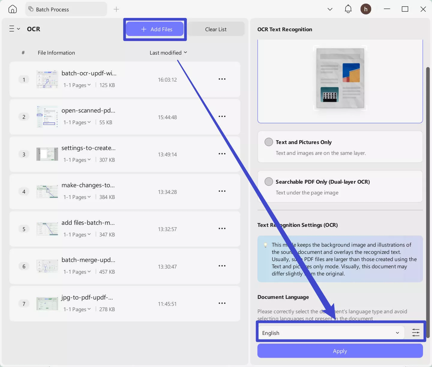Screen dimensions: 432x367
Task: Click the Clear List button
Action: 216,29
